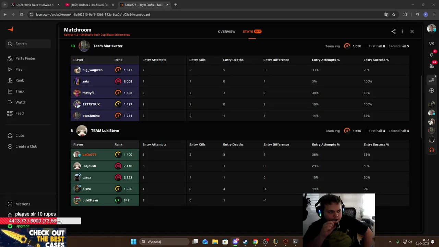Open the VS panel
439x247 pixels.
431,44
